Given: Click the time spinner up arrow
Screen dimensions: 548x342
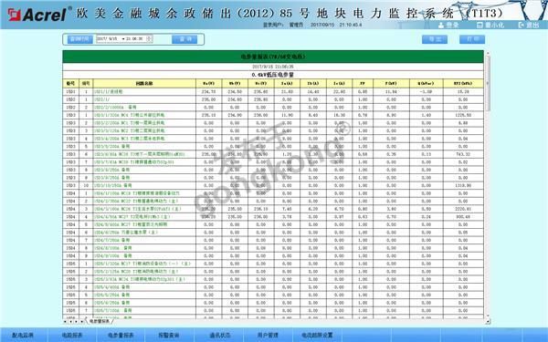Looking at the screenshot, I should click(x=150, y=37).
